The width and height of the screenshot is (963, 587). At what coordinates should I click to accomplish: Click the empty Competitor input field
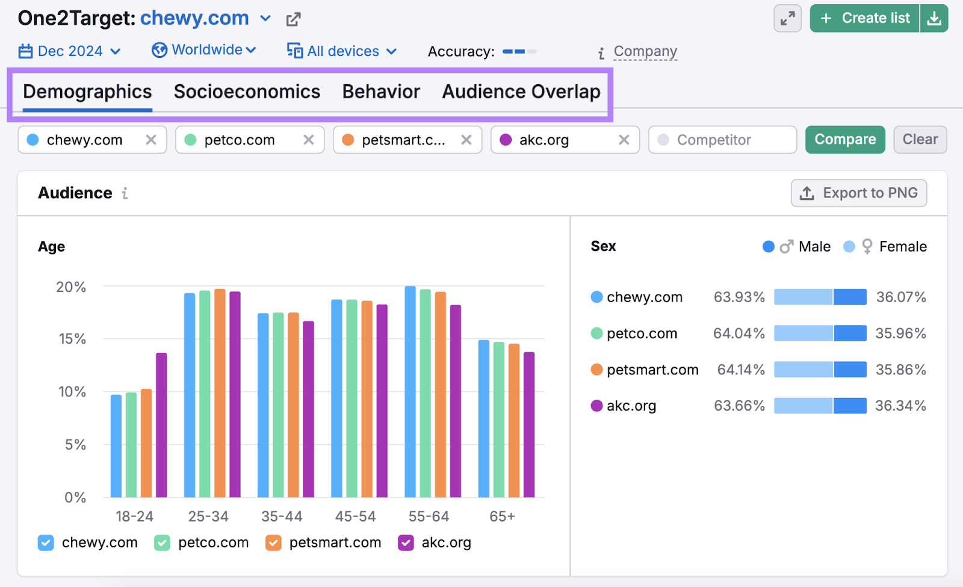click(723, 140)
